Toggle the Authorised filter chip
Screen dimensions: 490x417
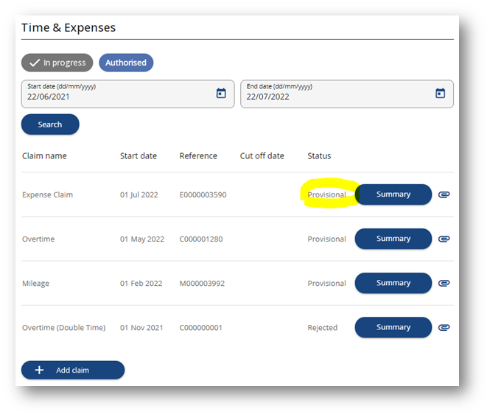[x=126, y=63]
